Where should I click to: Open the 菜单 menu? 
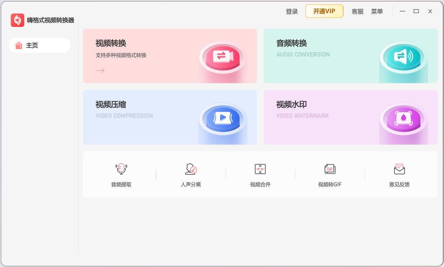click(x=377, y=11)
